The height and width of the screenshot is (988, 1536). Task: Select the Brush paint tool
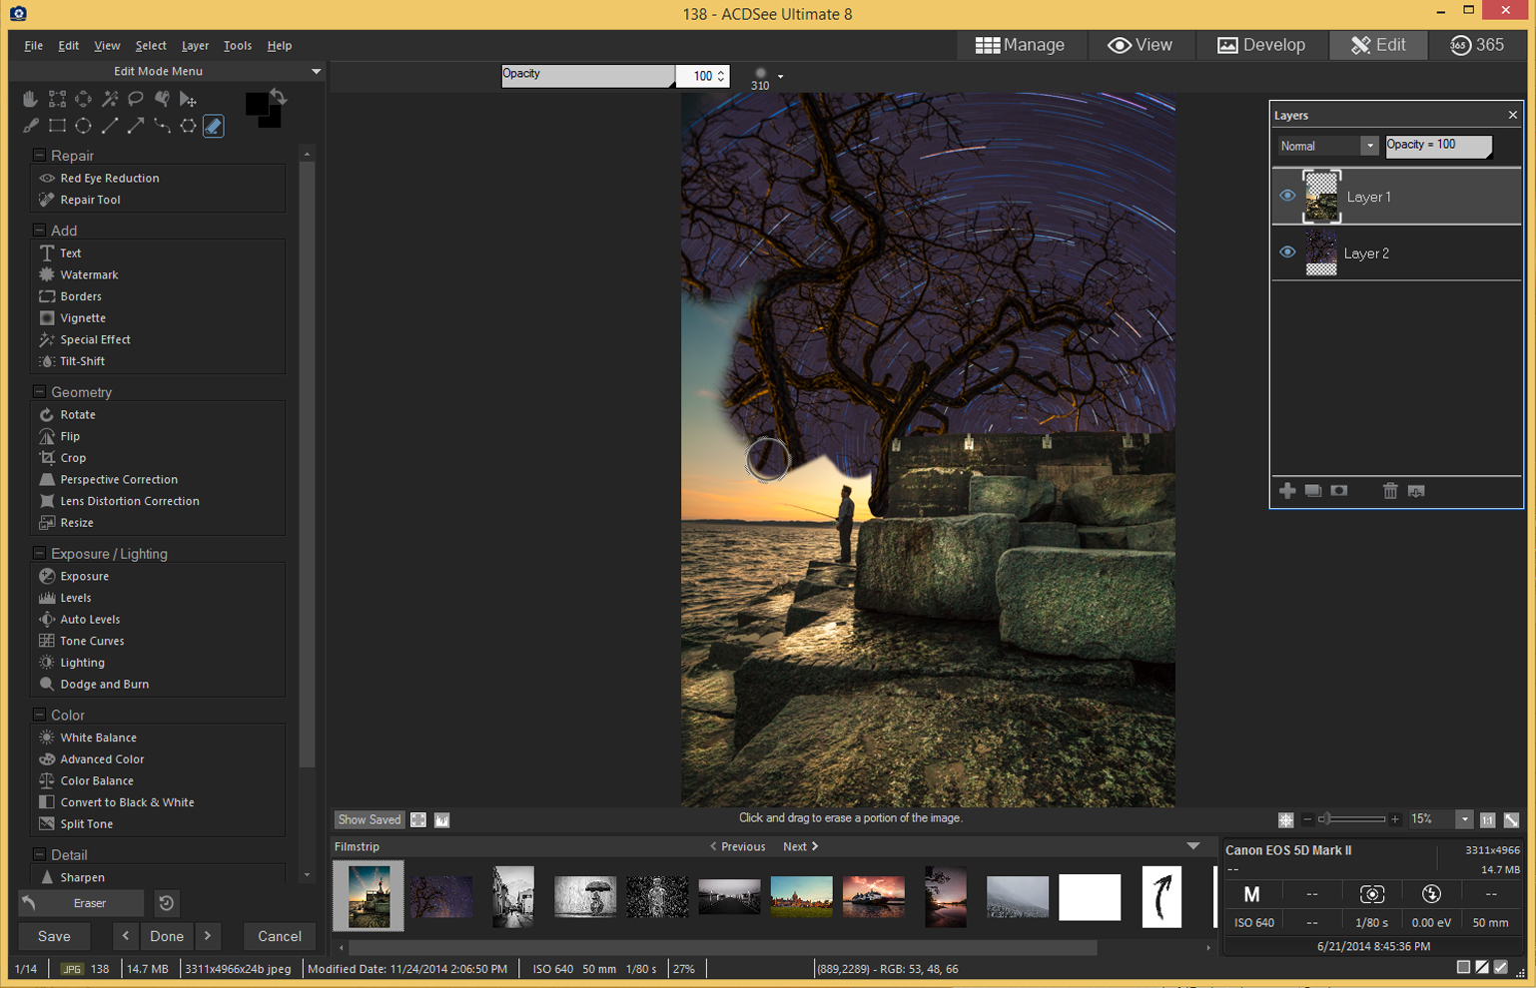(x=31, y=126)
